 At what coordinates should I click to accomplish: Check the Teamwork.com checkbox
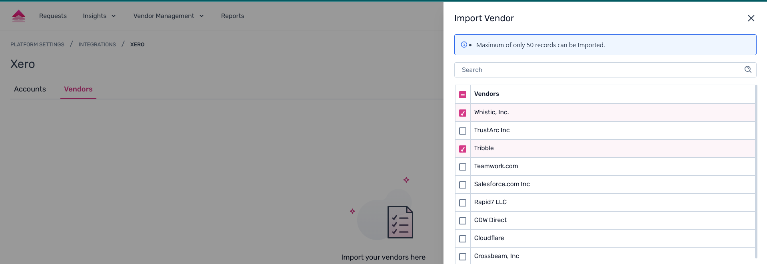tap(463, 167)
